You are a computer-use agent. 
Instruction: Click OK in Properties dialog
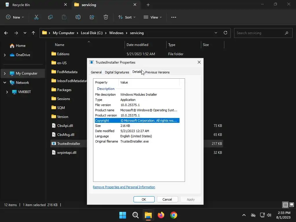(x=144, y=199)
